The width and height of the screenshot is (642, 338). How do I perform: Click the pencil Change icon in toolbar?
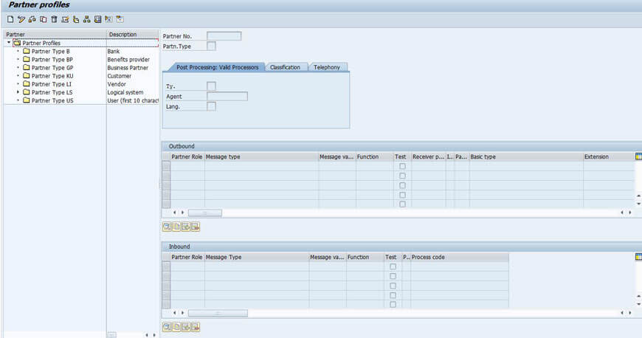click(x=21, y=19)
